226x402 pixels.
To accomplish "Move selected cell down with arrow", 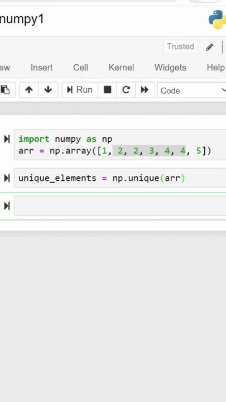I will pyautogui.click(x=48, y=90).
